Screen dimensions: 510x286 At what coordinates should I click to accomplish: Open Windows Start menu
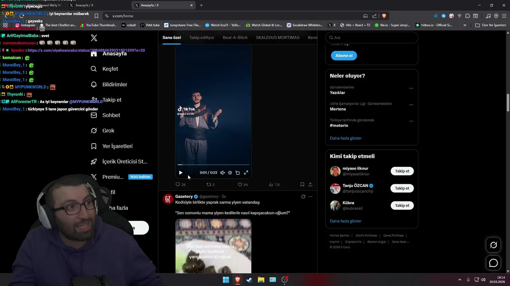[226, 280]
